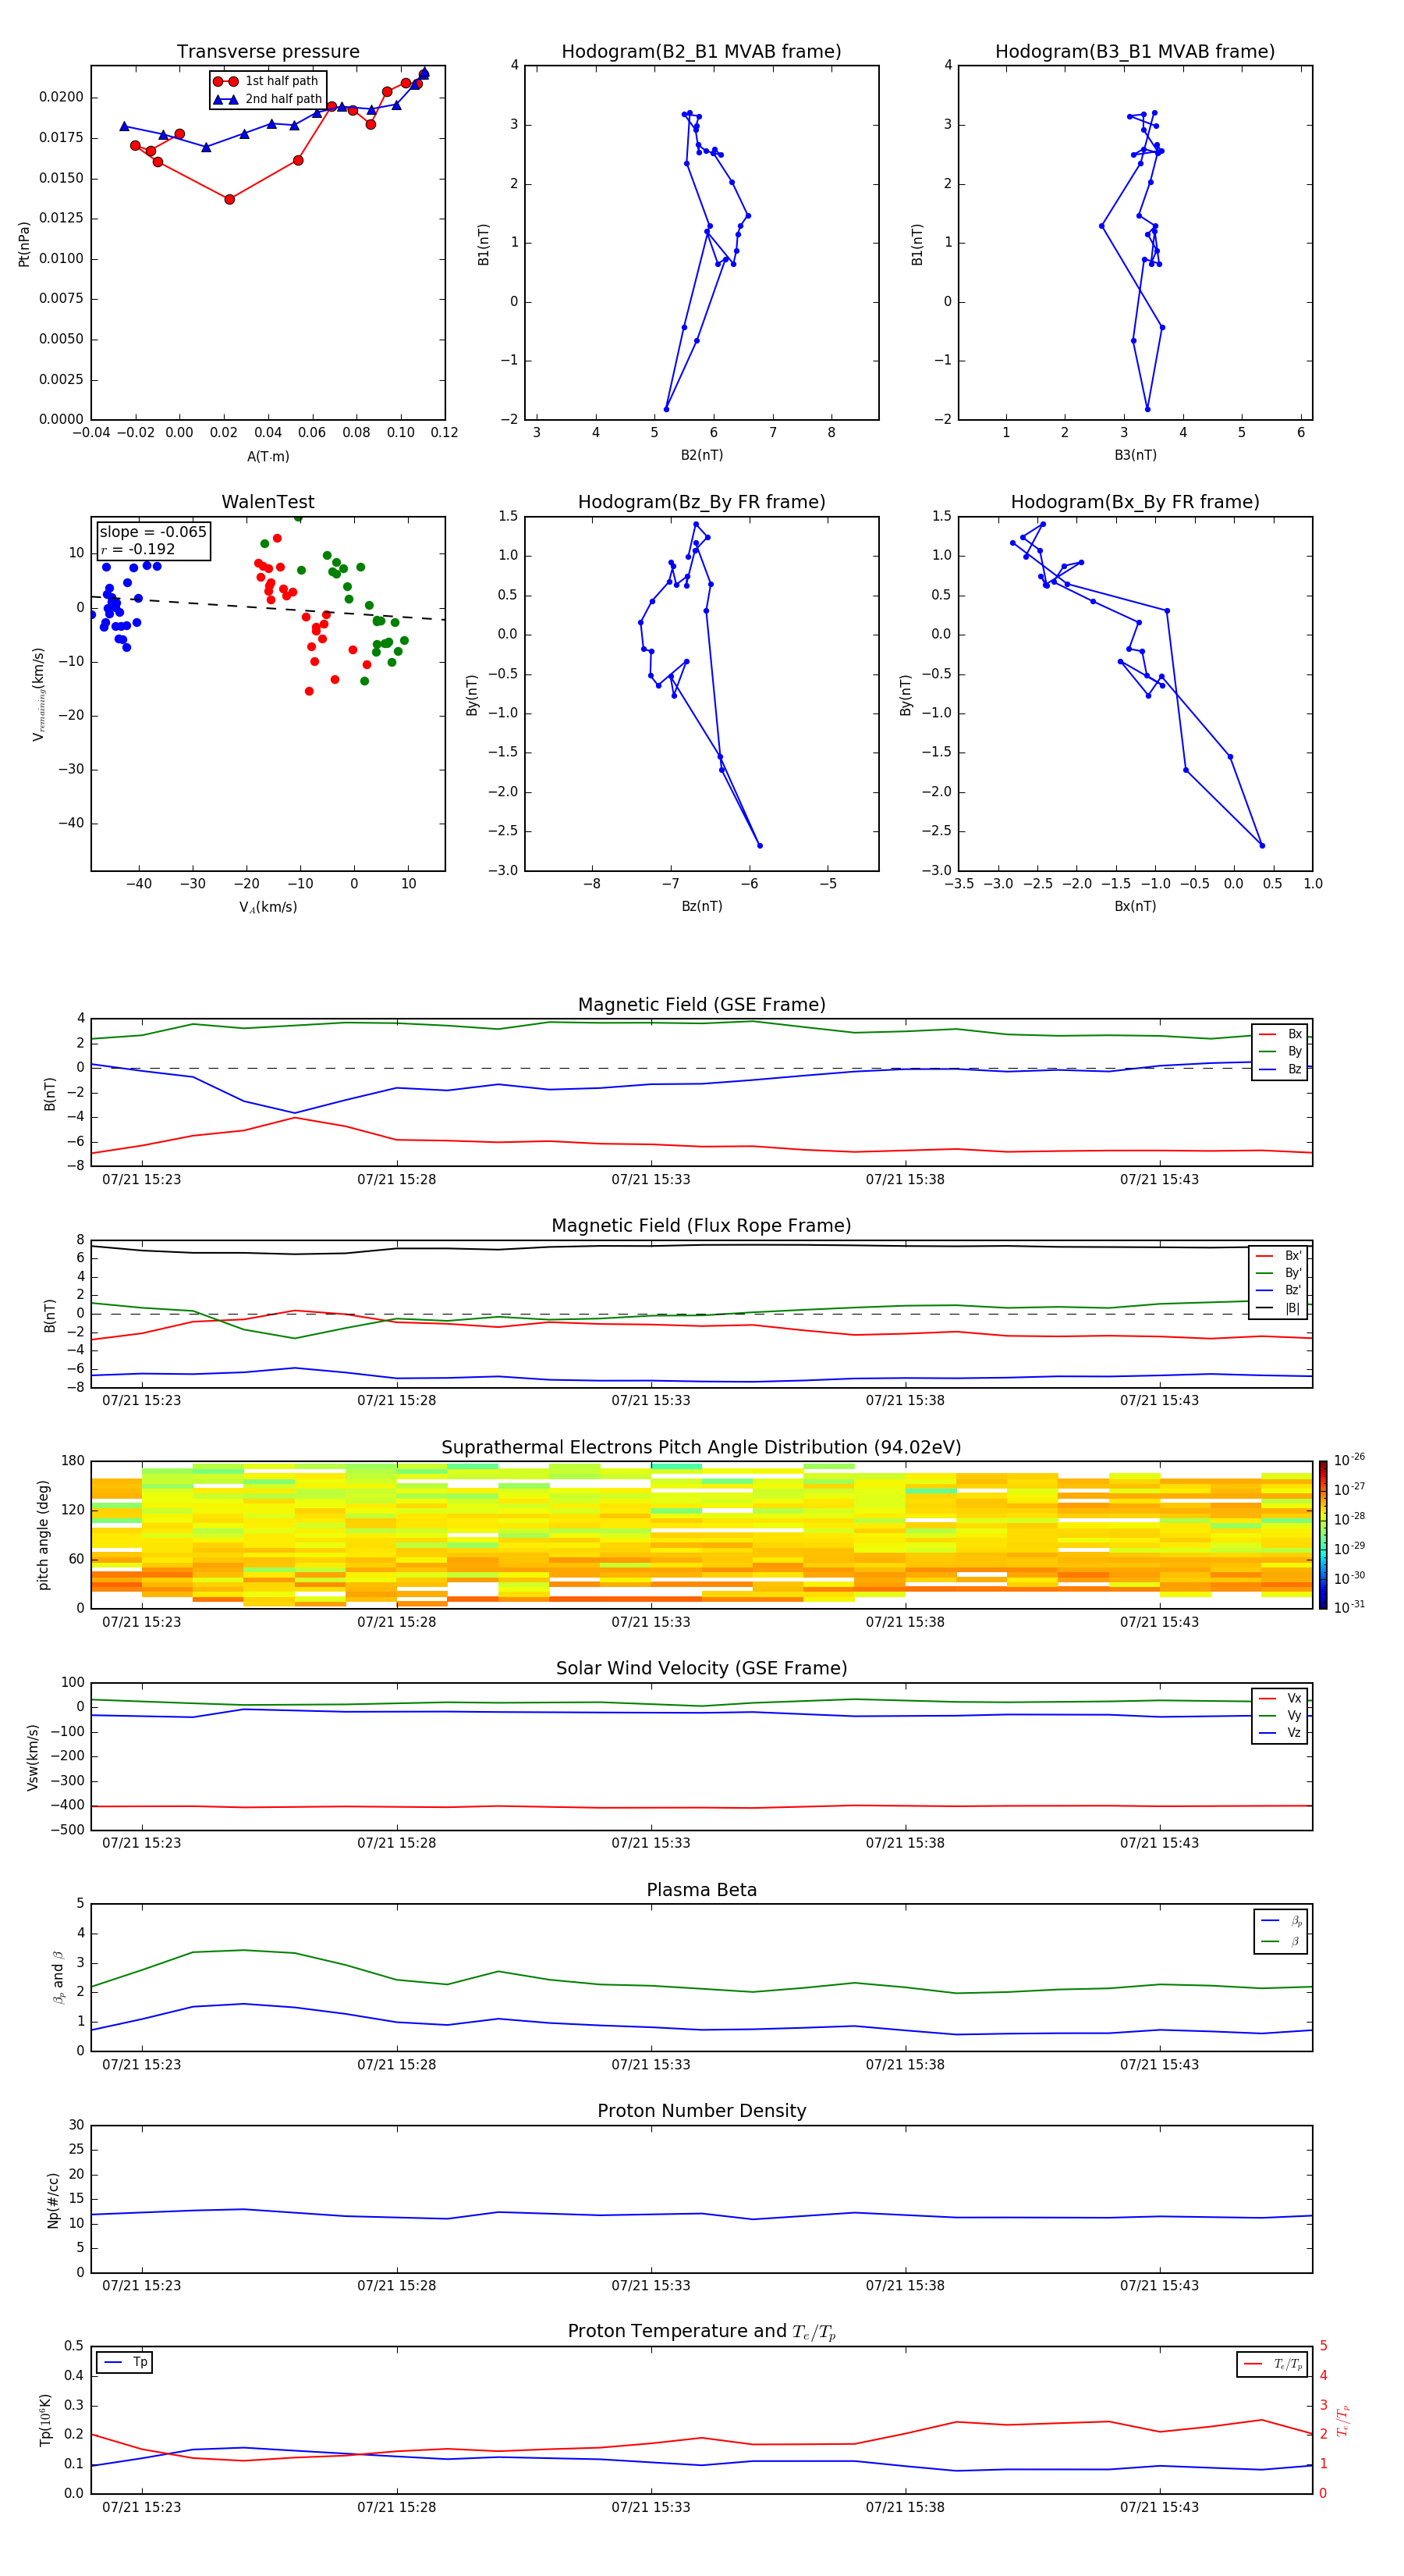
Task: Click the lowest red point in transverse pressure plot
Action: (x=230, y=199)
